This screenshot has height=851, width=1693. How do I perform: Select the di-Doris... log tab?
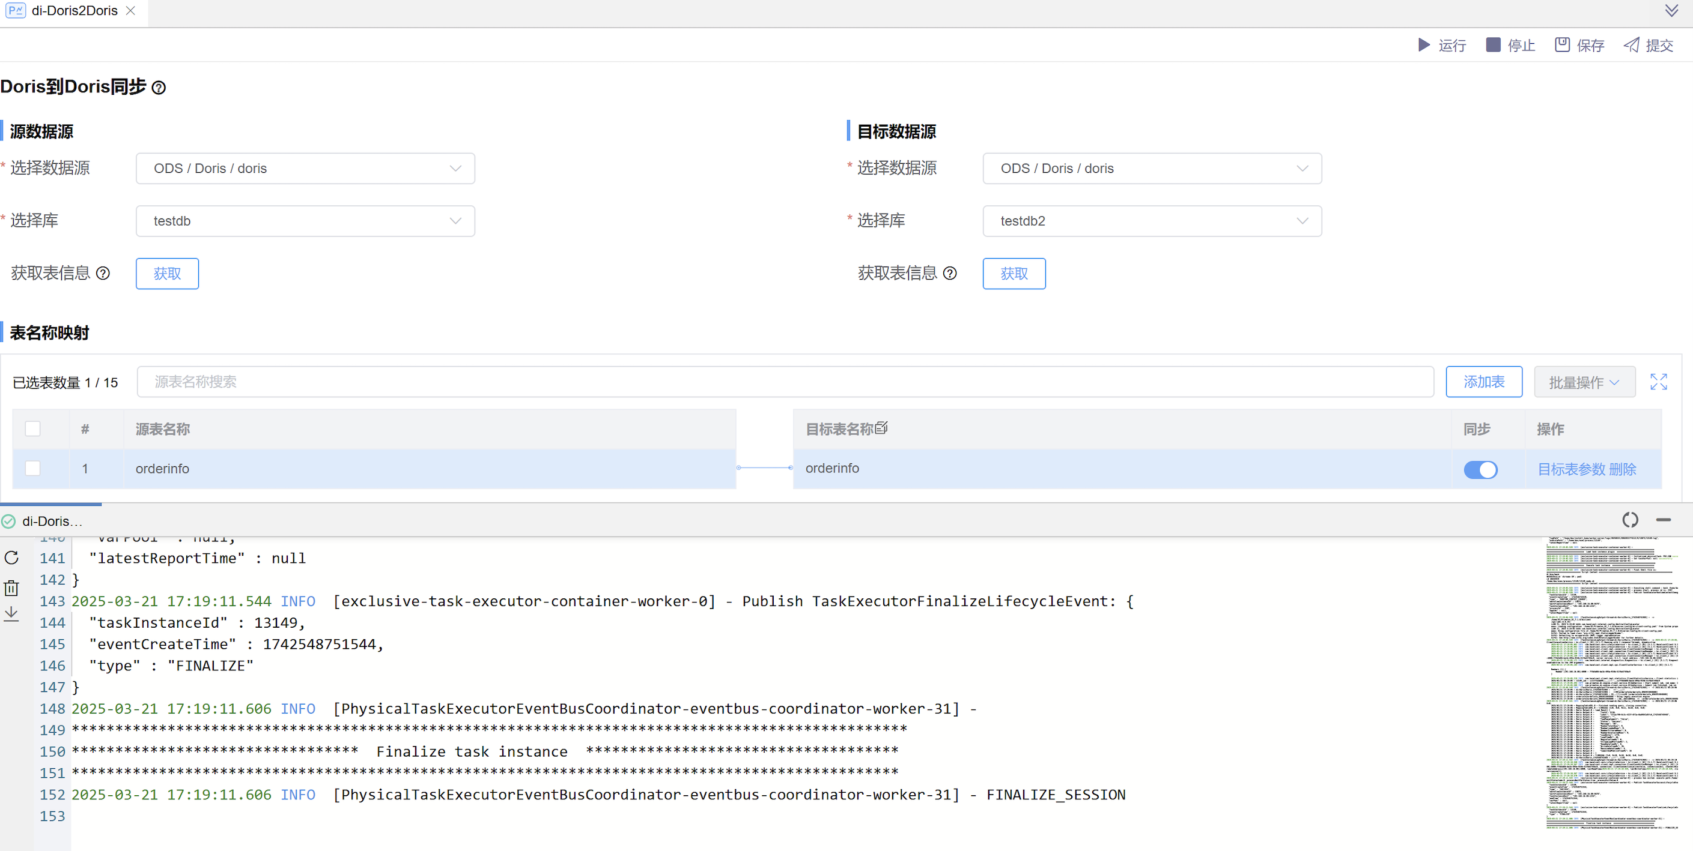tap(51, 521)
